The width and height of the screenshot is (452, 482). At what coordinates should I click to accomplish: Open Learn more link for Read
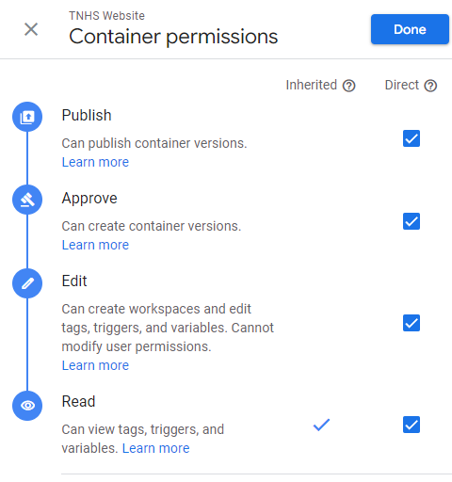click(156, 448)
